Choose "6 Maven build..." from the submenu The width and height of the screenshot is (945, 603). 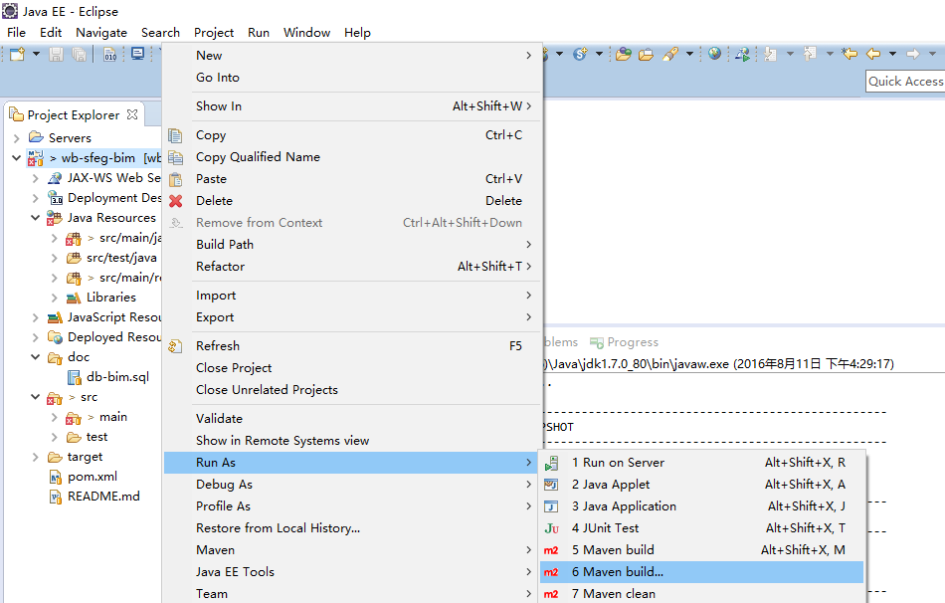[x=617, y=572]
